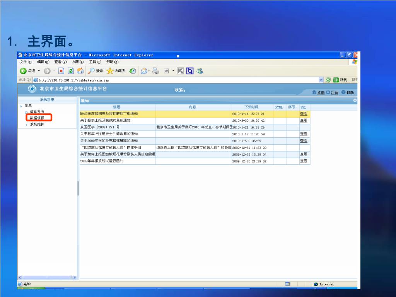Expand the 菜单 tree node arrow
The image size is (396, 297).
click(21, 106)
